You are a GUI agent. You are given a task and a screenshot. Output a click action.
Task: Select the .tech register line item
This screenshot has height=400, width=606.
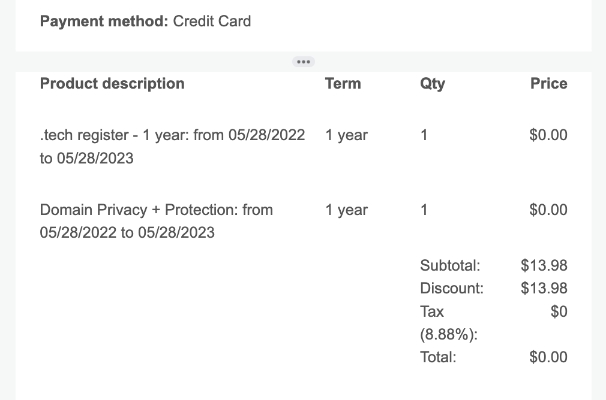172,147
